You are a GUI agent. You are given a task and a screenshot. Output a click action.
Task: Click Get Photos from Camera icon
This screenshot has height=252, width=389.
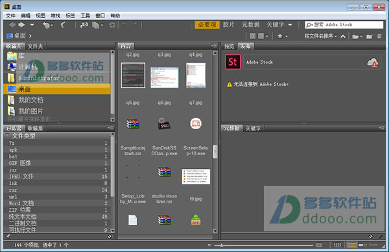point(84,25)
